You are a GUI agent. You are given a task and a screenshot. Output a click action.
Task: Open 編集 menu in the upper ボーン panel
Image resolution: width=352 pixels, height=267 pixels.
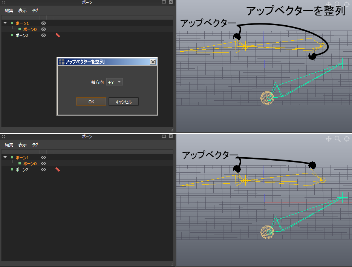pos(9,11)
